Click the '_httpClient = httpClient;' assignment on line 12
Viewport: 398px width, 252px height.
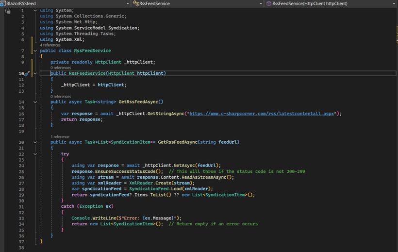[94, 85]
